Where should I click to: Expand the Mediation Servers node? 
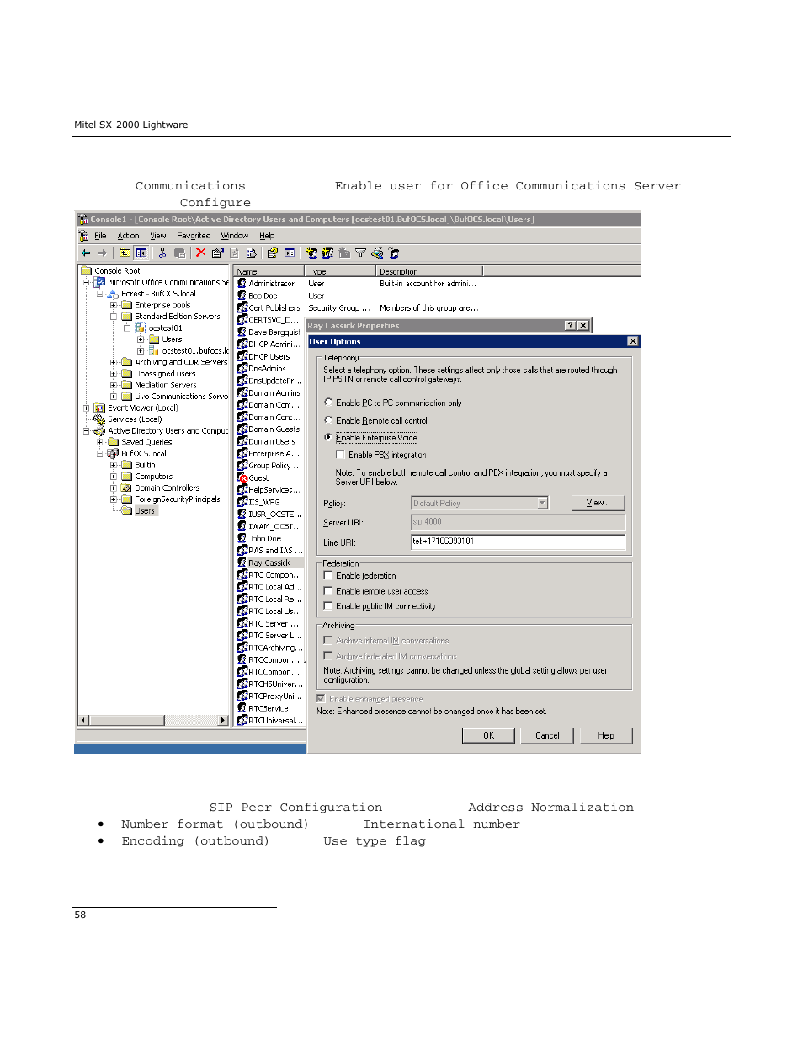[x=114, y=385]
